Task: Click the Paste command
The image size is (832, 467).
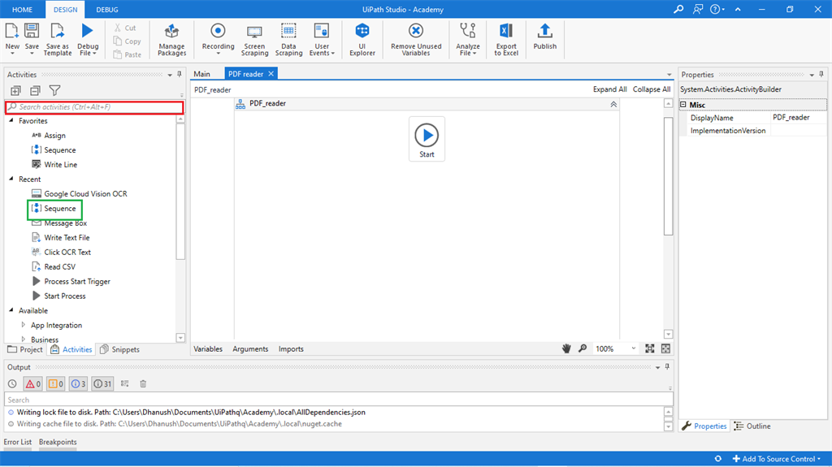Action: pos(128,54)
